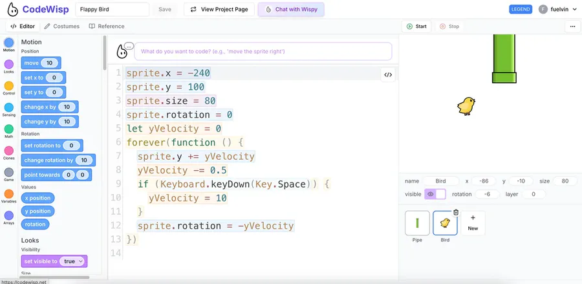
Task: Edit the sprite rotation field -6
Action: [x=487, y=194]
